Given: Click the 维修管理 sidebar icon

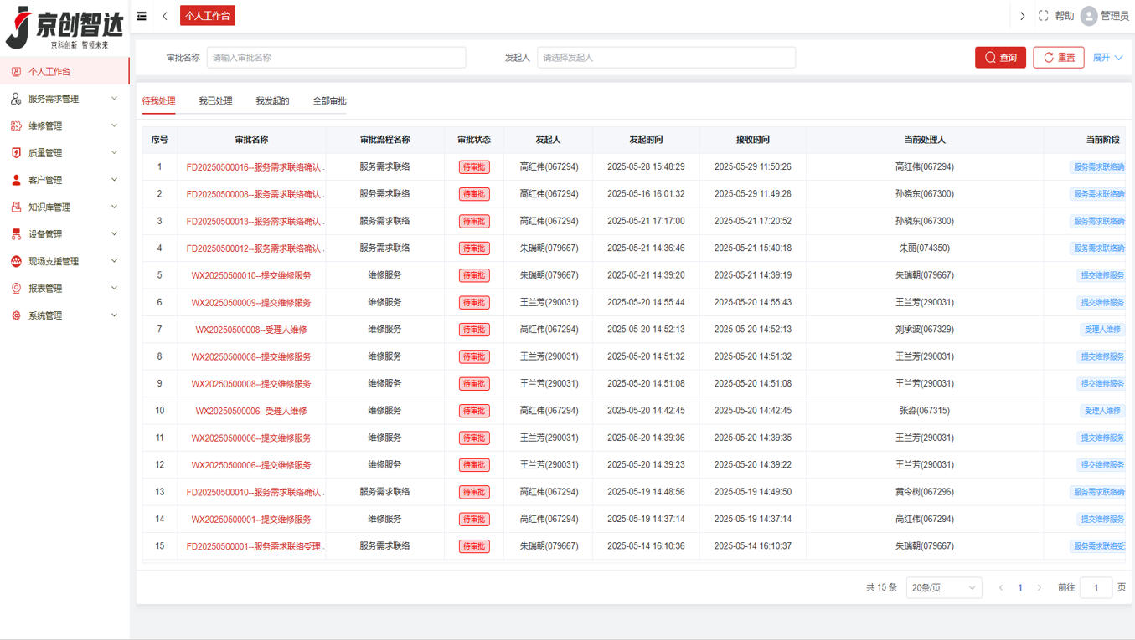Looking at the screenshot, I should pos(16,125).
